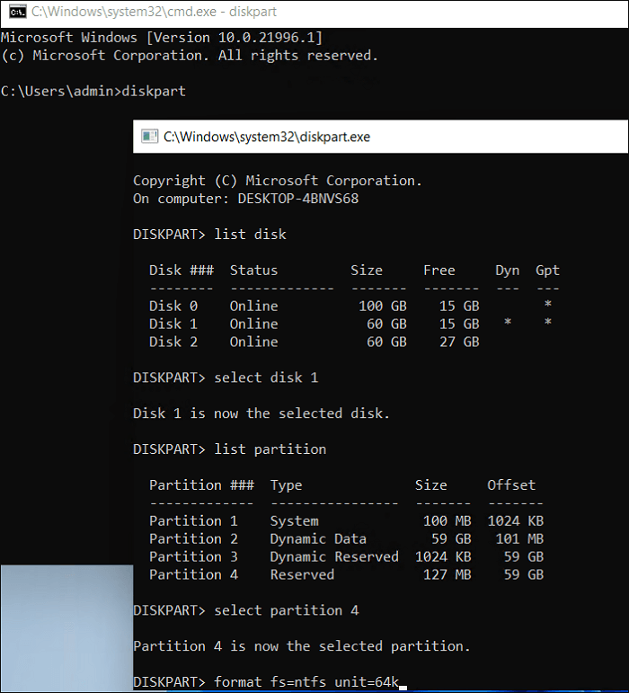The image size is (629, 693).
Task: Click the 'Gpt' column header
Action: tap(547, 270)
